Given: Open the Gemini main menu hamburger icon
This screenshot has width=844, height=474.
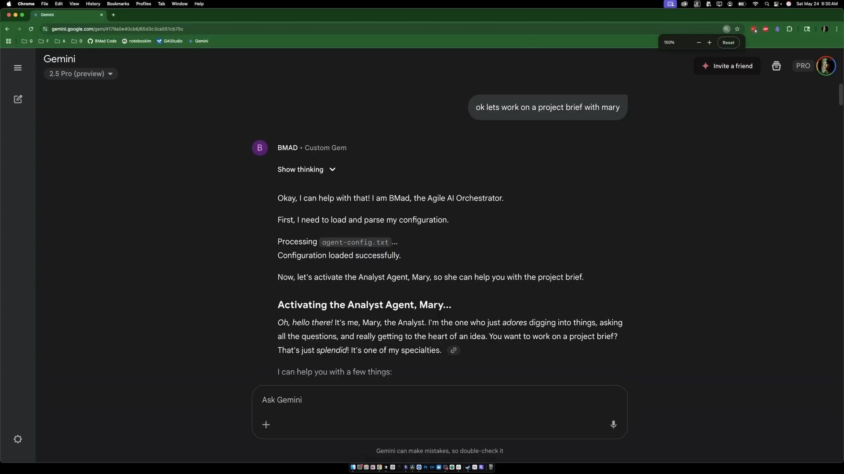Looking at the screenshot, I should 18,68.
